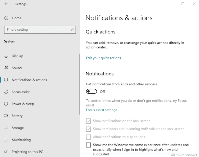Click the Focus assist moon icon
Image resolution: width=199 pixels, height=157 pixels.
(6, 92)
